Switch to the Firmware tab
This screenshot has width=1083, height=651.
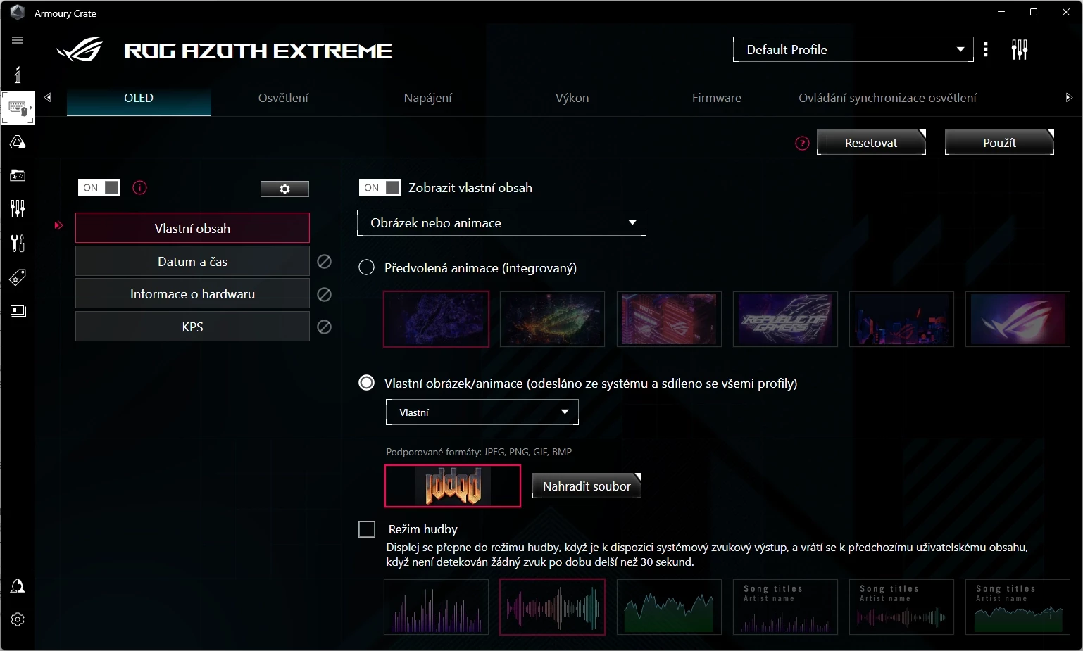coord(716,99)
